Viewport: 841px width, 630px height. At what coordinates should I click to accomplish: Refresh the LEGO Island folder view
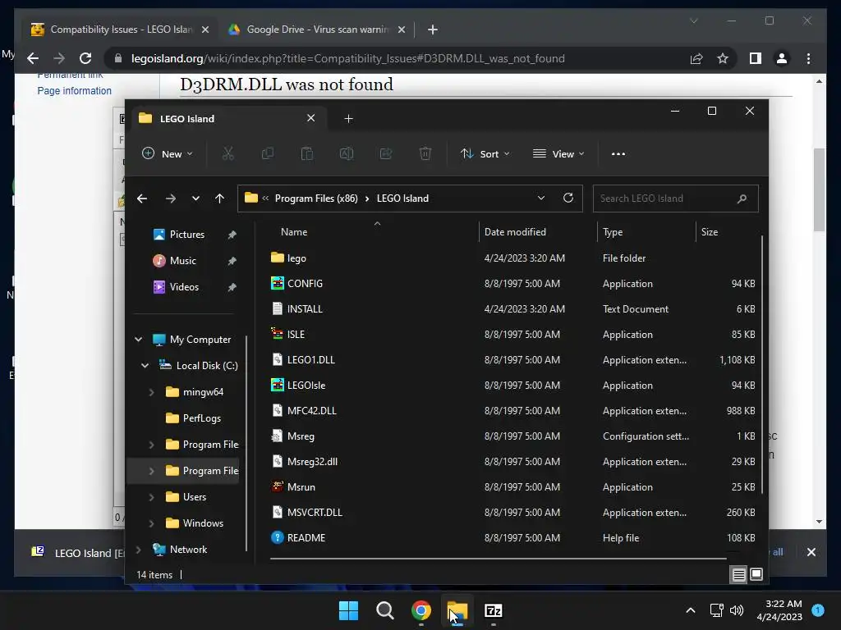[568, 198]
